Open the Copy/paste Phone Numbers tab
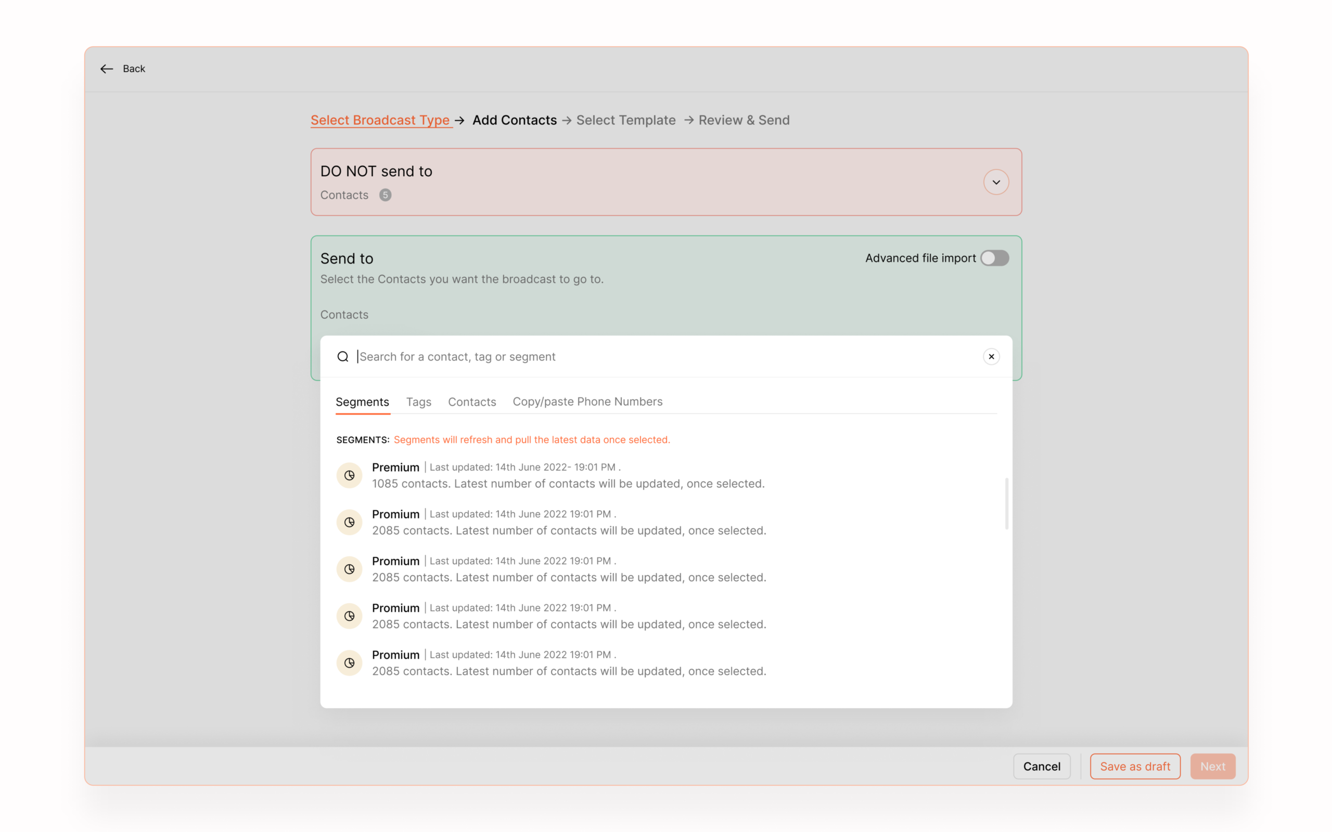Viewport: 1332px width, 832px height. tap(587, 401)
